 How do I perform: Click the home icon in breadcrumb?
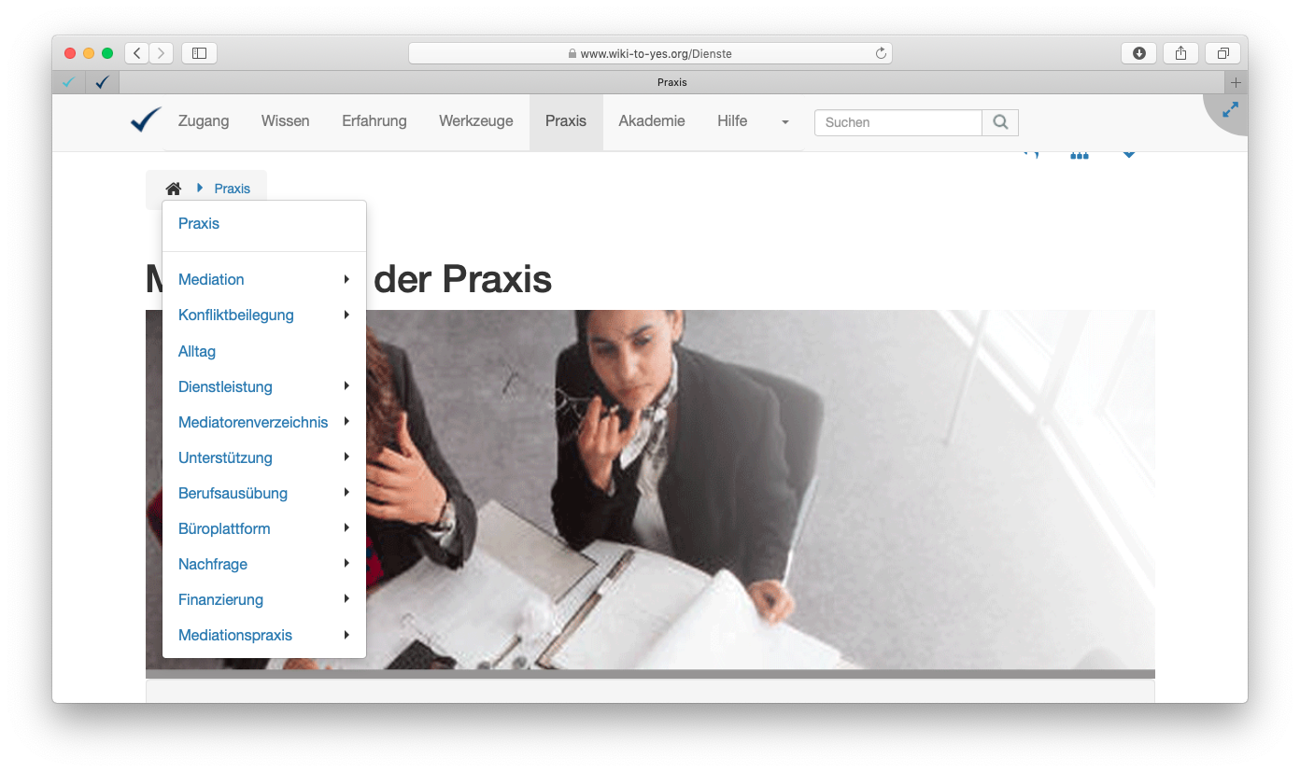pos(173,189)
